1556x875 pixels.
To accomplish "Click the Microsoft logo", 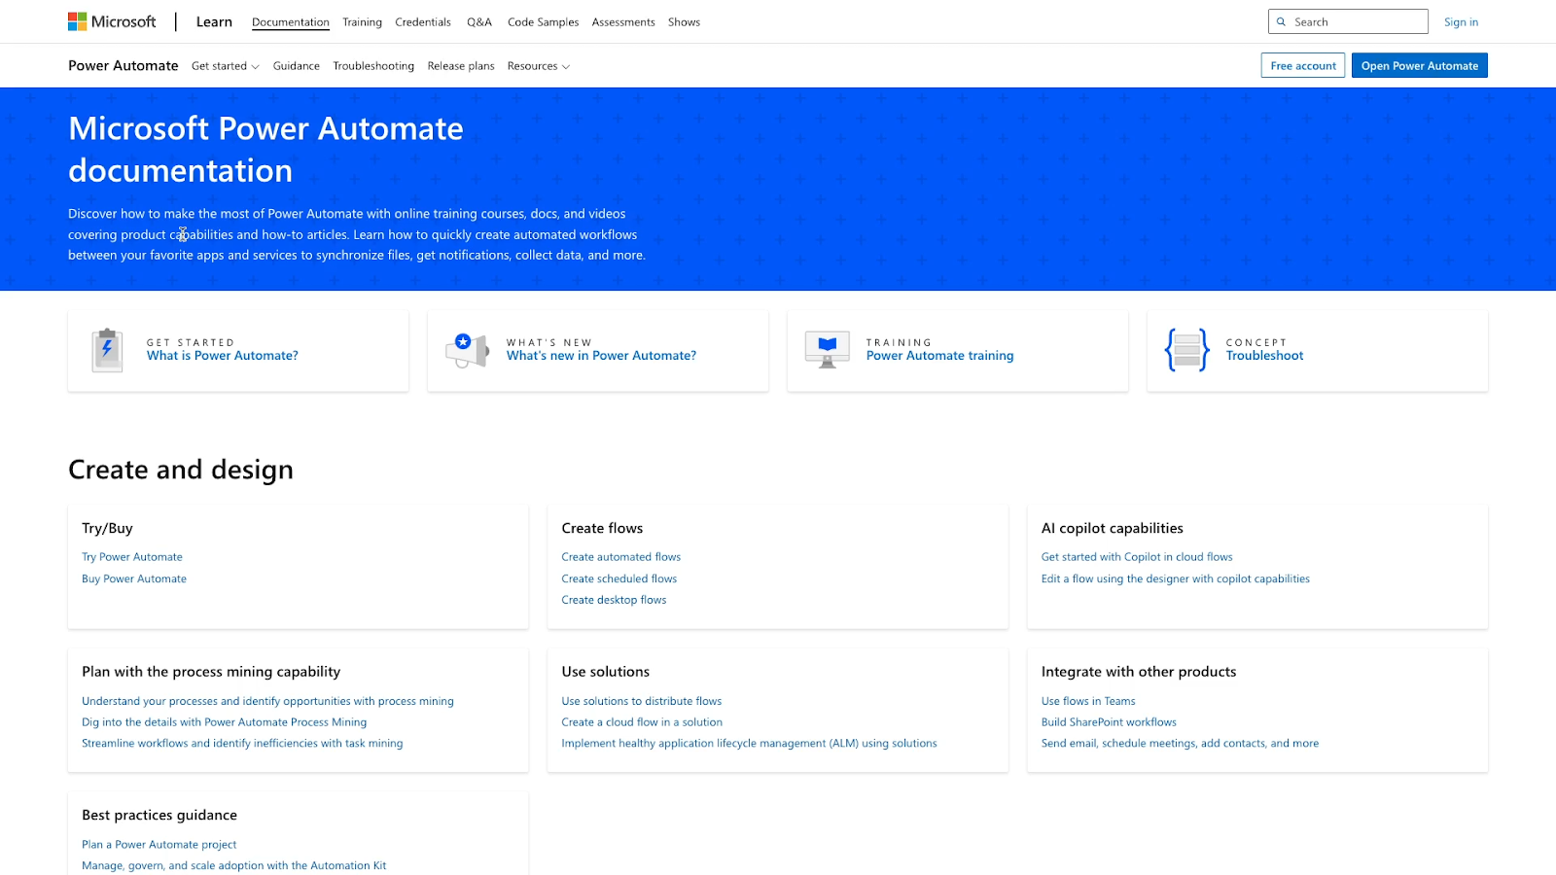I will [x=112, y=21].
